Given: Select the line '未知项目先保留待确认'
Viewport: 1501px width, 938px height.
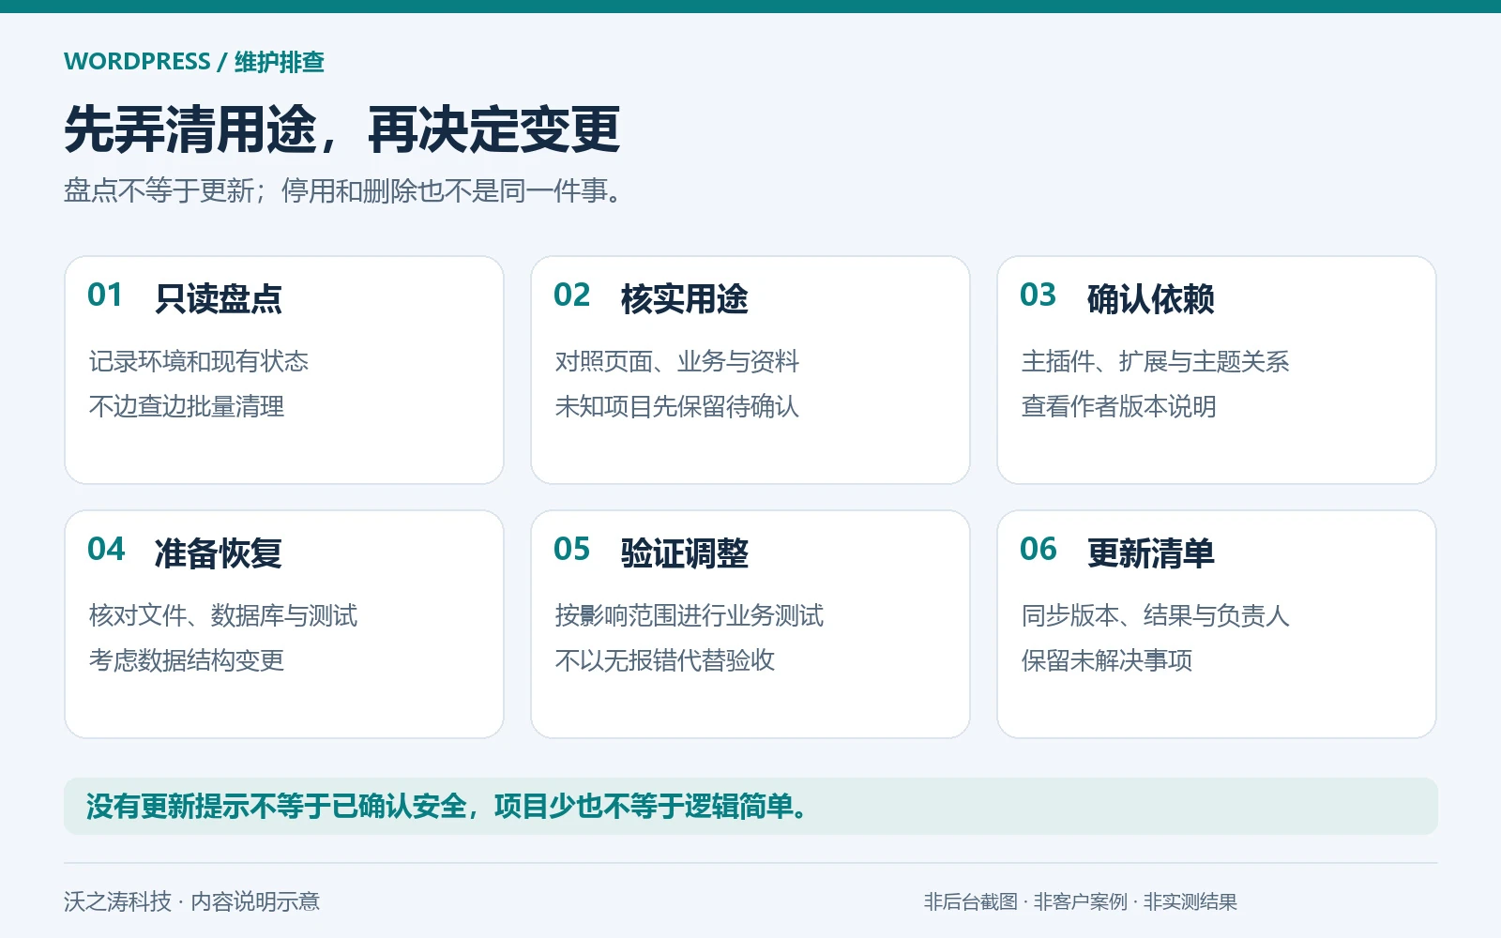Looking at the screenshot, I should [677, 406].
